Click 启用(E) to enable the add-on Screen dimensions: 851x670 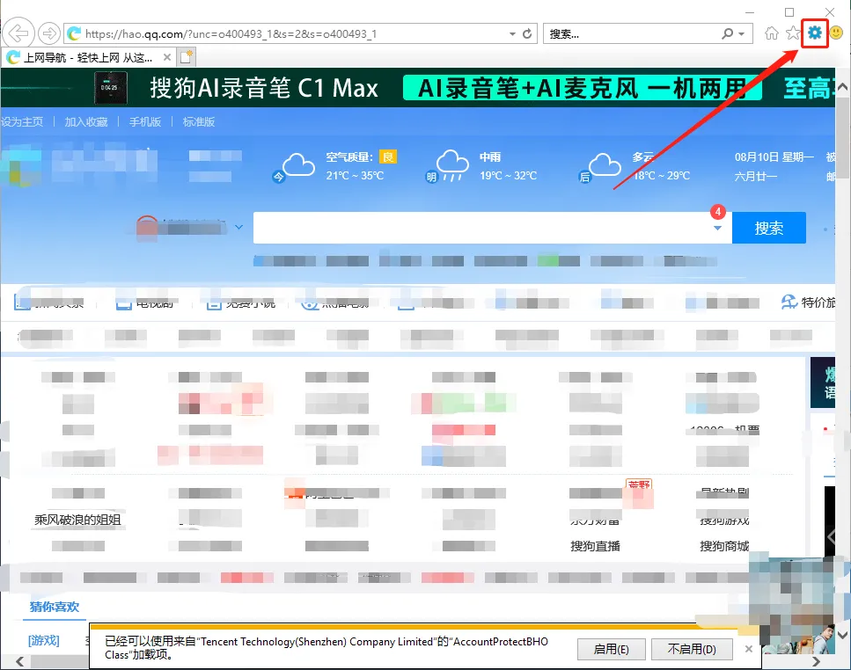click(x=611, y=649)
